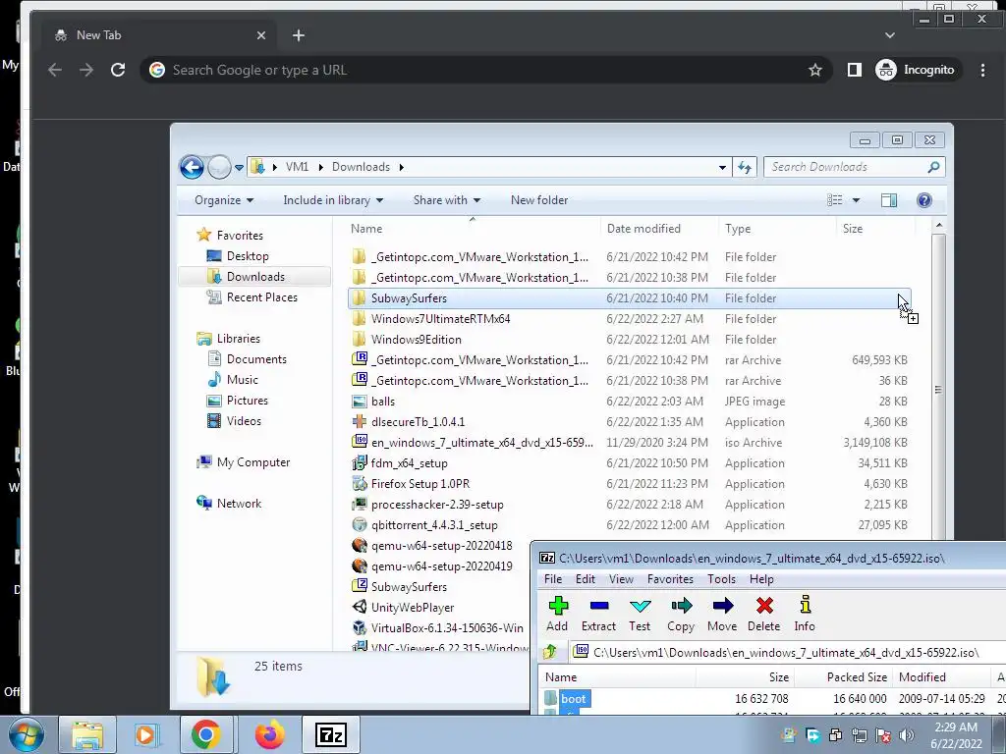Click the 7-Zip Test button
Screen dimensions: 1006x754
click(x=640, y=614)
